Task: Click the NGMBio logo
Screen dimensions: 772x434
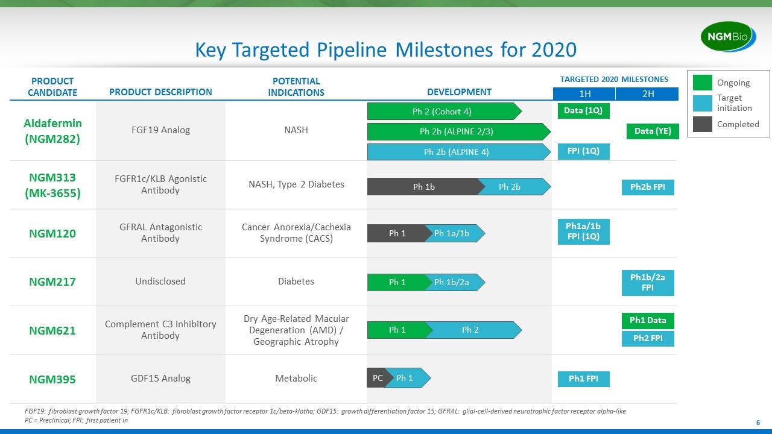Action: point(727,38)
